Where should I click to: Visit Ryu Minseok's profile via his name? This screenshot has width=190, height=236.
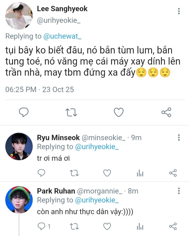[x=58, y=138]
